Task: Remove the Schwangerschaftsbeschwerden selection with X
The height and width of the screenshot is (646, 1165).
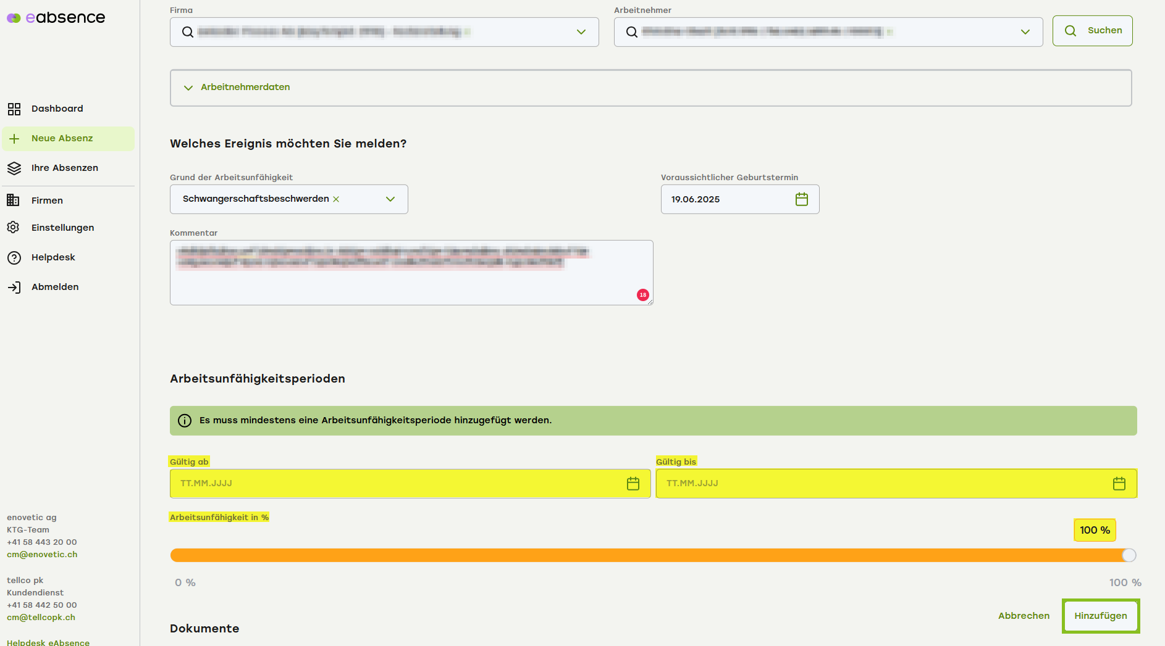Action: click(336, 199)
